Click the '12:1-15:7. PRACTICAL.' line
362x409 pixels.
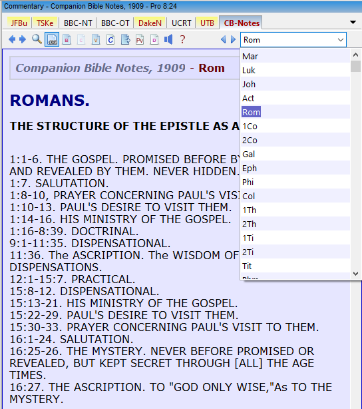(73, 279)
